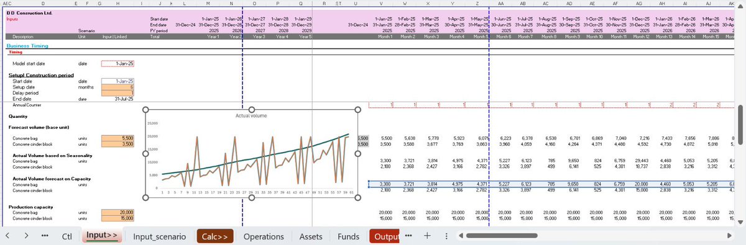Select column header AA
Viewport: 746px width, 245px height.
500,3
